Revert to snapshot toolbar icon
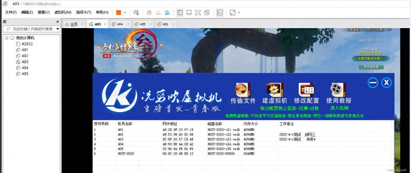The width and height of the screenshot is (411, 173). point(158,12)
